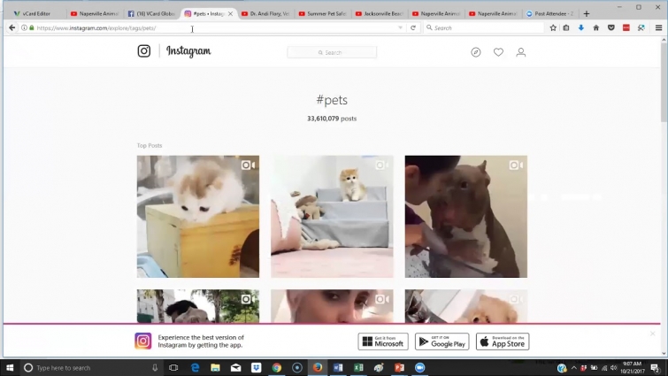Click Get it from Microsoft button
This screenshot has width=668, height=376.
[383, 341]
